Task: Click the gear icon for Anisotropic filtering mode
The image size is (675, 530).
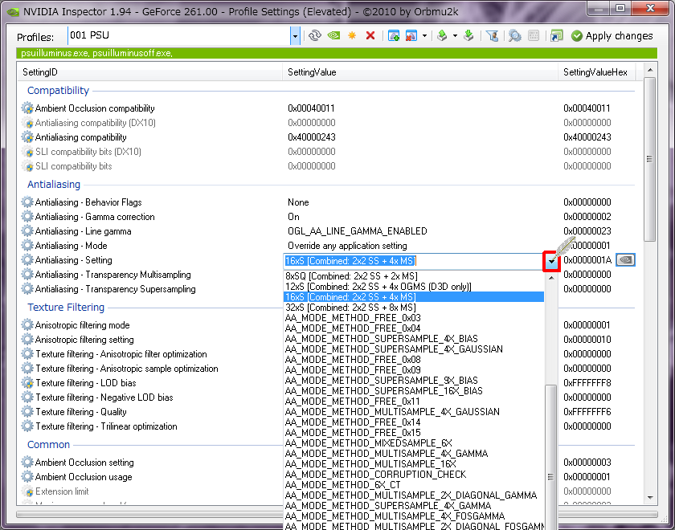Action: coord(27,324)
